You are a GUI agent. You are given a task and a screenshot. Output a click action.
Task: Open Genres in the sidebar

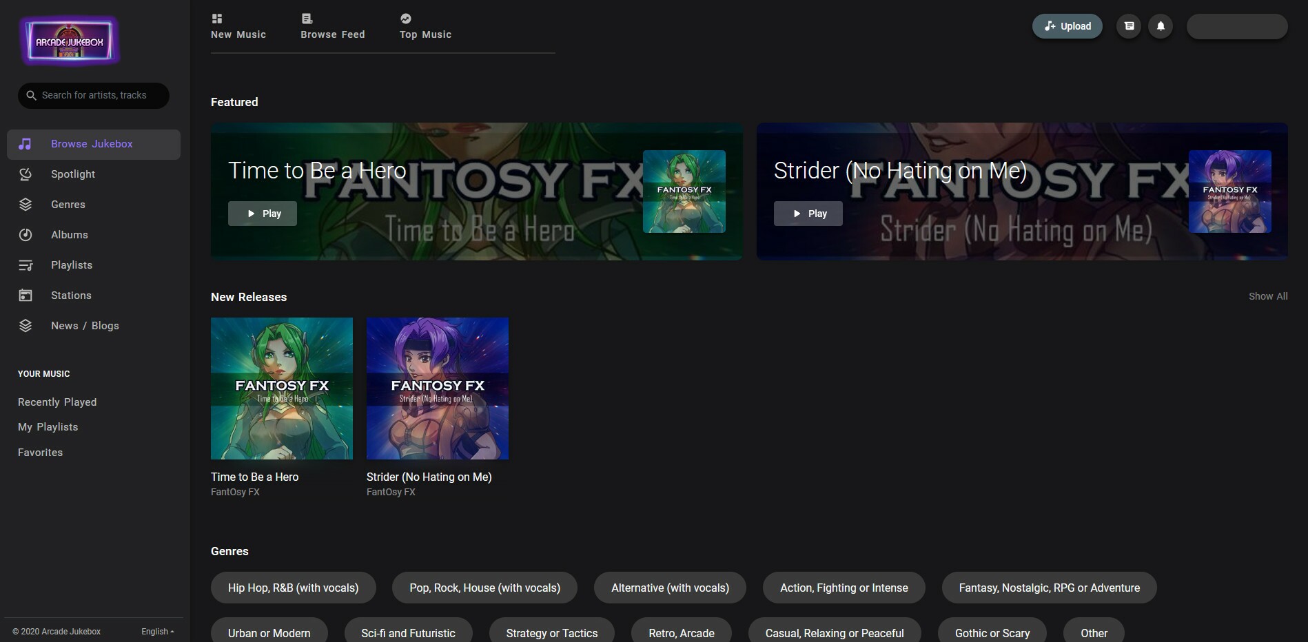[x=68, y=205]
